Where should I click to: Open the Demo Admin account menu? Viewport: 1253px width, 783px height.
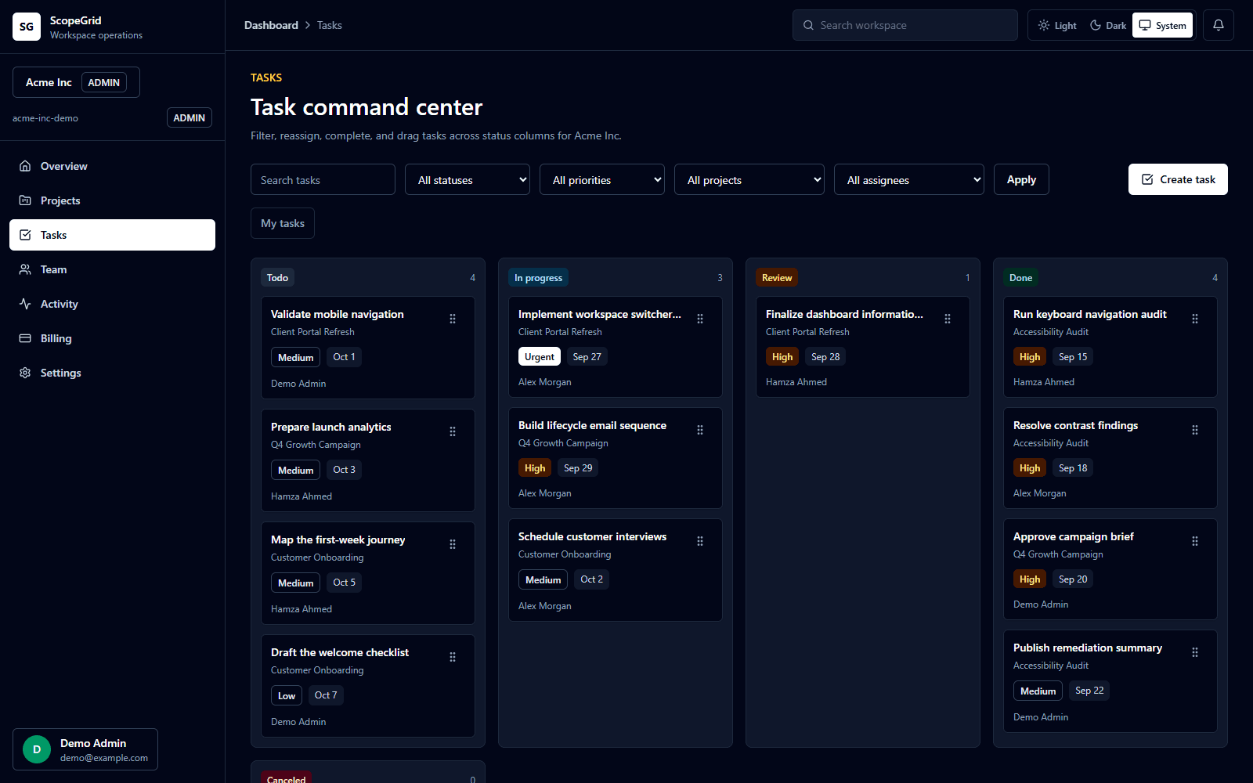[x=85, y=749]
